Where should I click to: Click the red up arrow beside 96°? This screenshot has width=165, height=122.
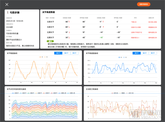pos(69,22)
